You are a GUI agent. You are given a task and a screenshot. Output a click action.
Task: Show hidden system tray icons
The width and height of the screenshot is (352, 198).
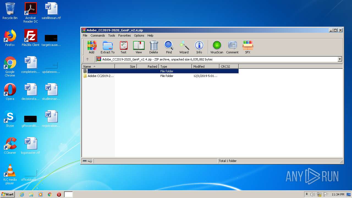point(307,194)
